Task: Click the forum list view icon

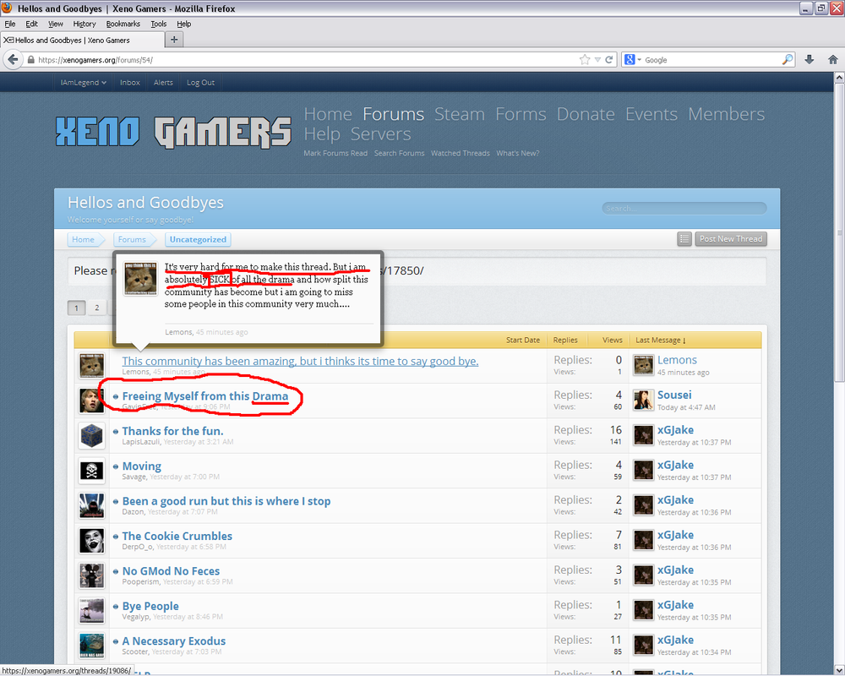Action: [684, 239]
